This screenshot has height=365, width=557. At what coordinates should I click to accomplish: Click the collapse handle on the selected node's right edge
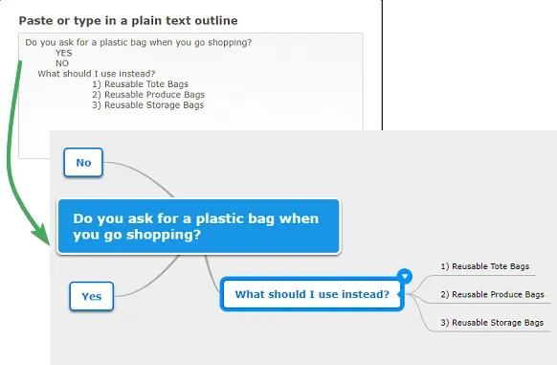tap(399, 294)
